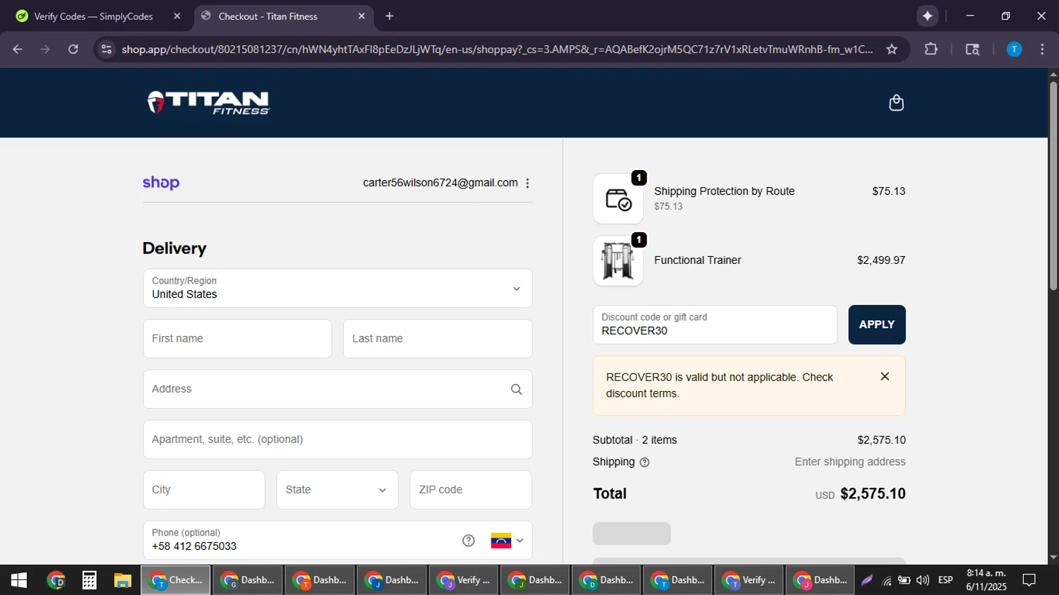Open the phone country flag selector

507,541
